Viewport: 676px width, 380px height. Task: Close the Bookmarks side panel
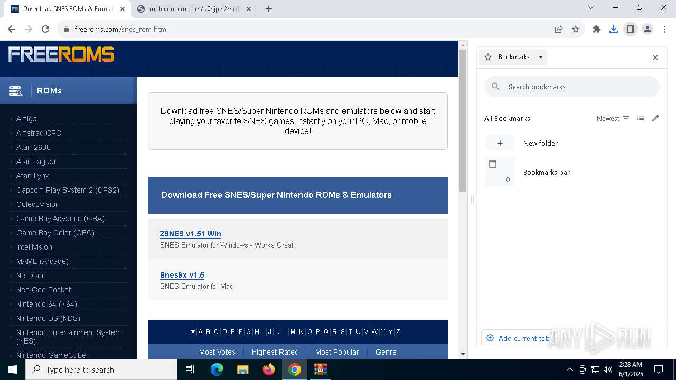coord(655,58)
